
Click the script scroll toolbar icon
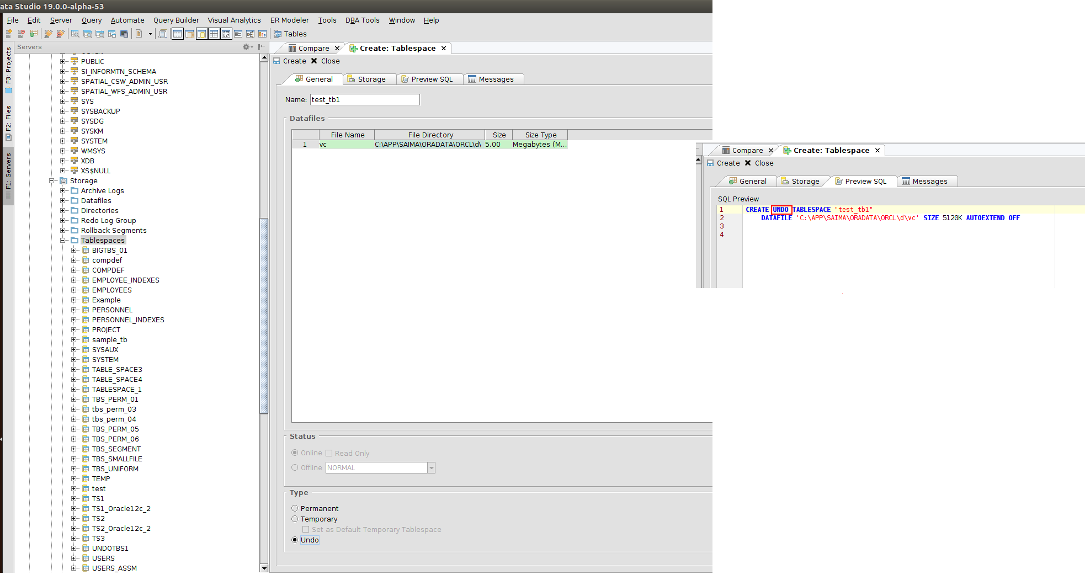click(x=163, y=34)
